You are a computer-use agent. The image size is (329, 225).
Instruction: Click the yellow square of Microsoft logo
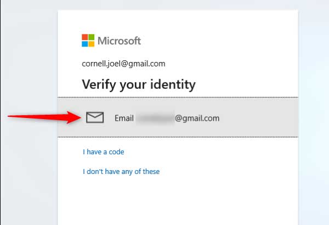click(91, 44)
